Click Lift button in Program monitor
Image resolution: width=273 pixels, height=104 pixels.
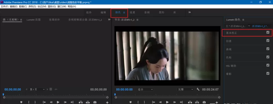tap(190, 102)
